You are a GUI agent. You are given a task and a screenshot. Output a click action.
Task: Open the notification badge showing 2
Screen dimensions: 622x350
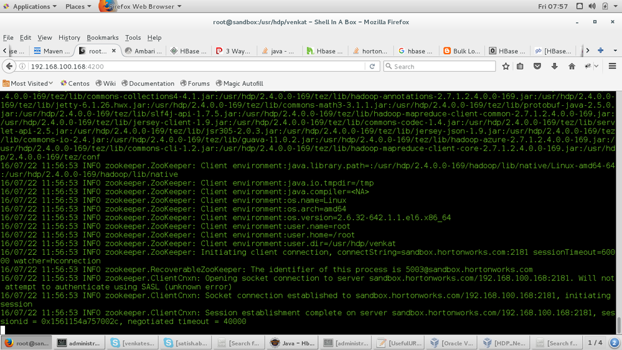click(614, 343)
